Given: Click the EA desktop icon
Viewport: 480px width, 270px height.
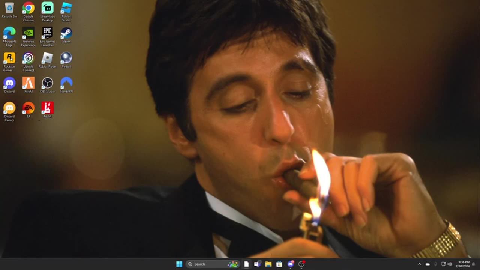Looking at the screenshot, I should click(x=28, y=110).
